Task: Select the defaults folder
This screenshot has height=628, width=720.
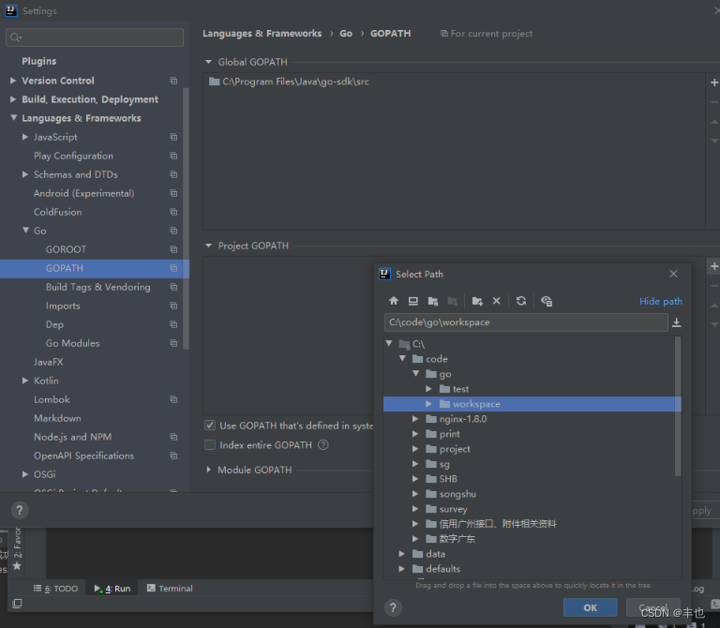Action: tap(442, 569)
